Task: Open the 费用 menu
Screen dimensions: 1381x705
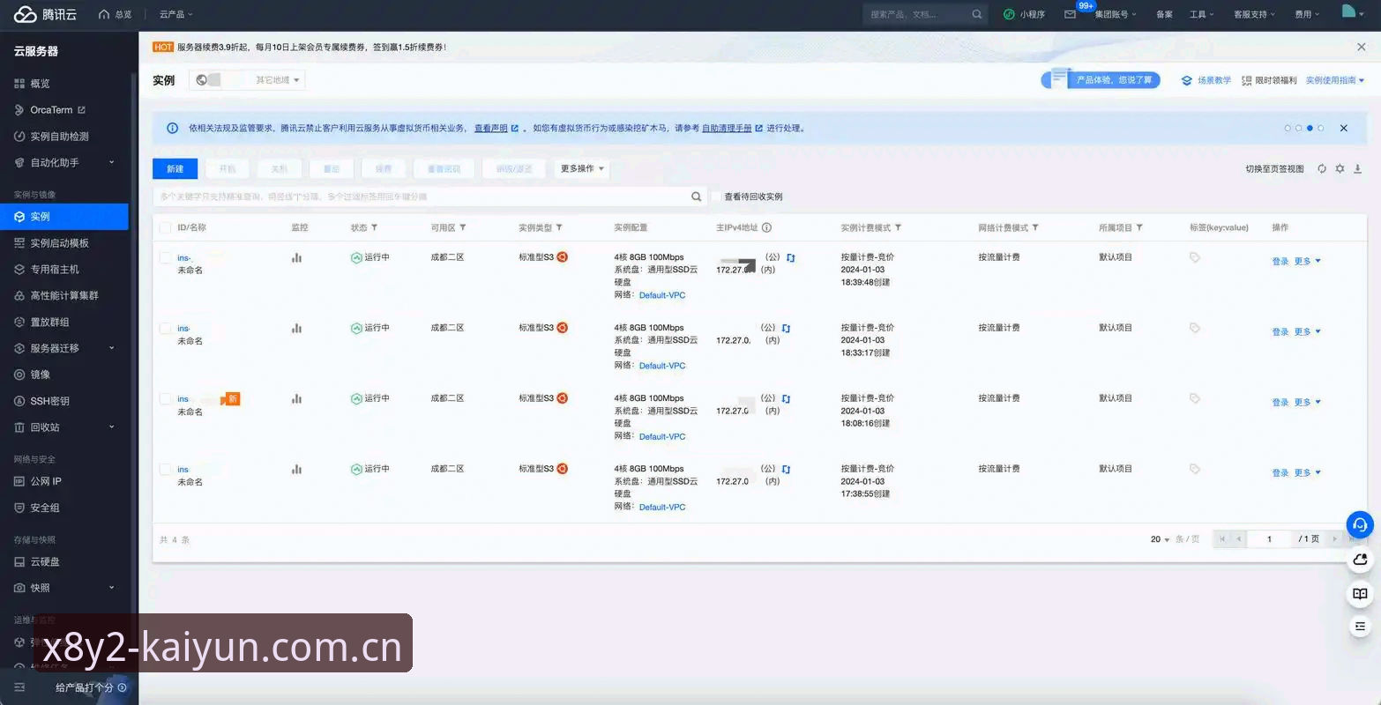Action: 1307,14
